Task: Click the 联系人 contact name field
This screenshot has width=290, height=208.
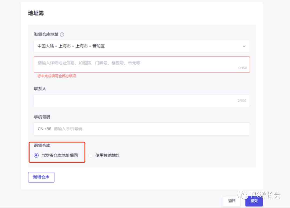Action: point(142,101)
